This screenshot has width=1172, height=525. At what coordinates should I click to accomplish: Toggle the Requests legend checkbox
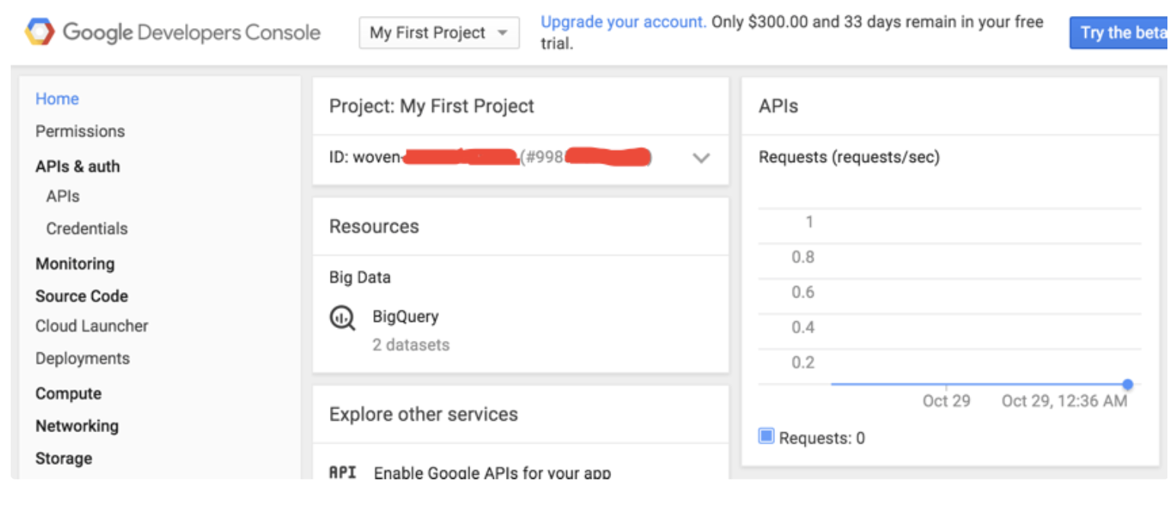click(x=766, y=437)
